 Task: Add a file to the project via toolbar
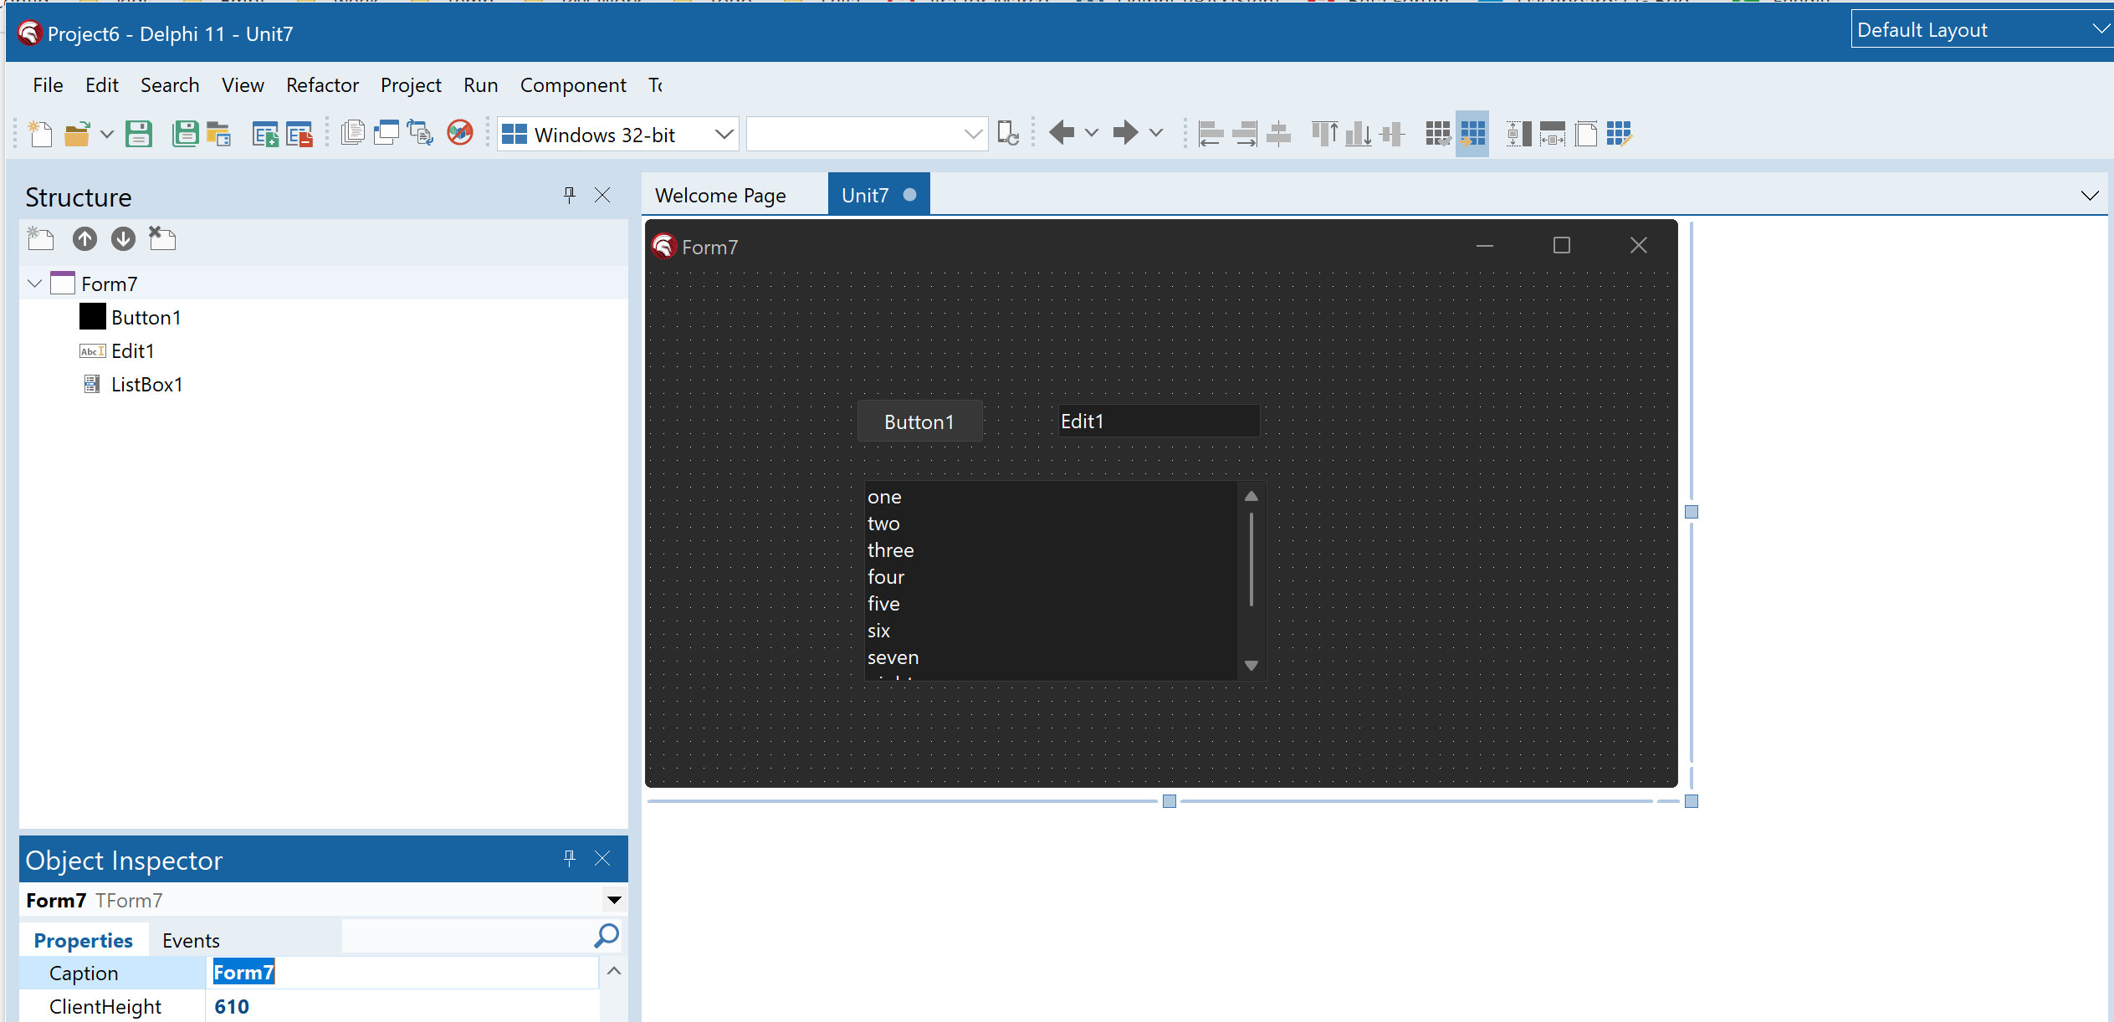[x=266, y=133]
